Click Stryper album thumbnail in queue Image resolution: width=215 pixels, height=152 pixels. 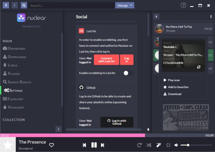click(x=159, y=29)
